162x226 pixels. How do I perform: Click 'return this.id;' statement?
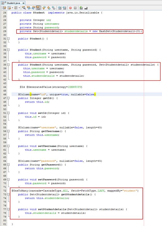point(37,102)
